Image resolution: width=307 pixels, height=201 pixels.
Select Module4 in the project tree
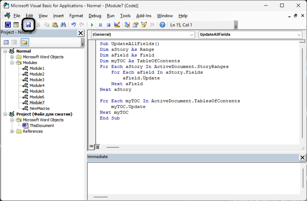point(37,86)
